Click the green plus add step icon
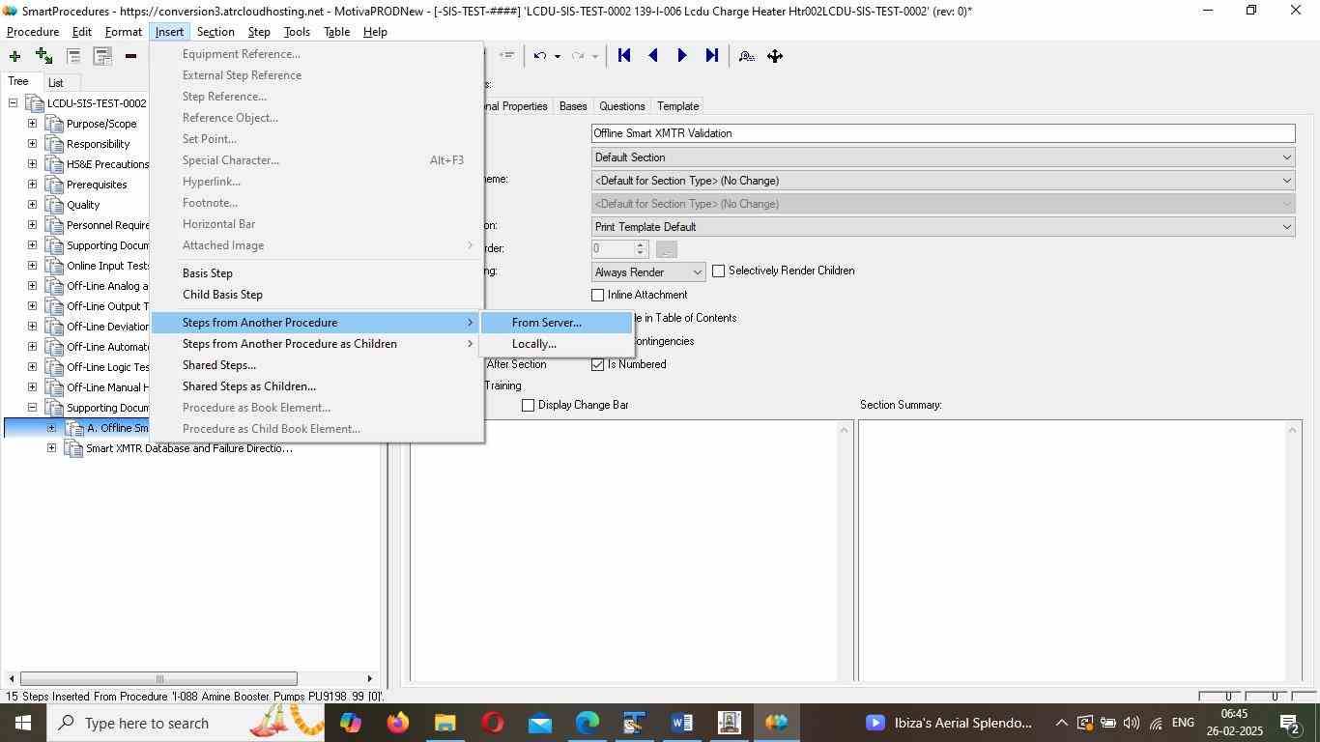Viewport: 1320px width, 742px height. (14, 56)
